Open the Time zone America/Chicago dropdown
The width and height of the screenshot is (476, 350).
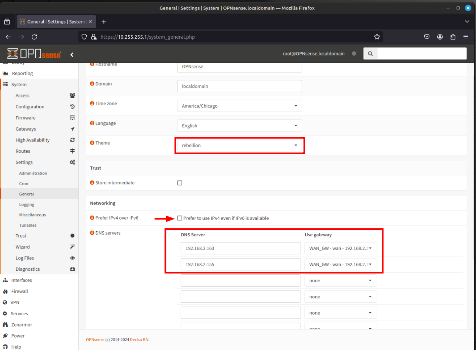click(239, 106)
